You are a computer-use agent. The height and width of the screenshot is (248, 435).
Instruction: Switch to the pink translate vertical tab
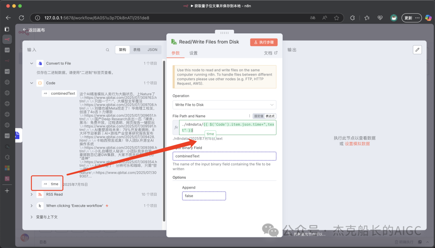7,178
